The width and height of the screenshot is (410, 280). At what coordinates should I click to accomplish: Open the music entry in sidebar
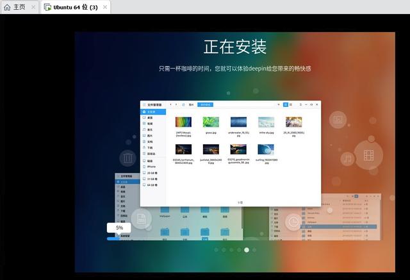click(153, 129)
